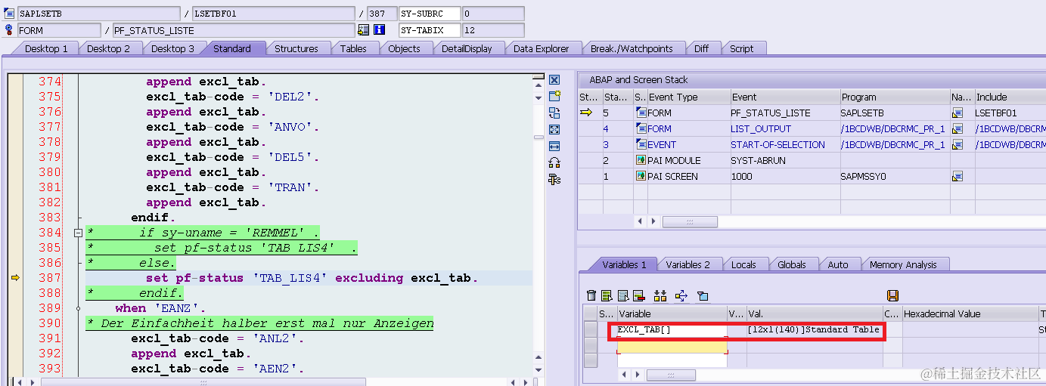This screenshot has height=386, width=1046.
Task: Click navigation icon in PF_STATUS_LISTE stack row
Action: click(958, 113)
